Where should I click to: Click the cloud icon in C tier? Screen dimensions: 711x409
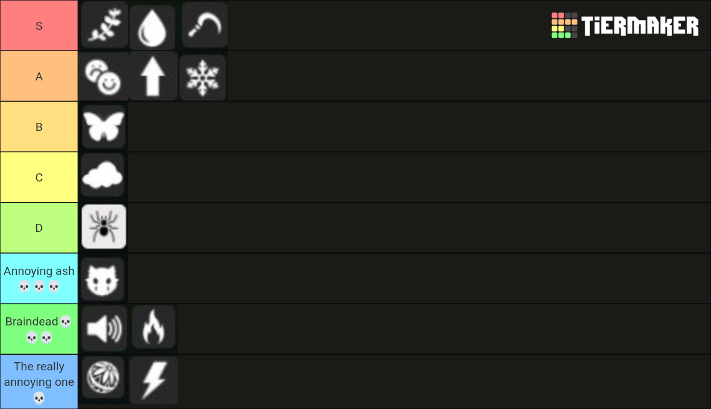coord(104,177)
